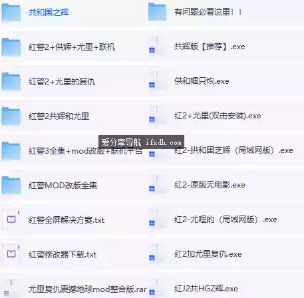Screen dimensions: 304x298
Task: Click text file icon for 红警全屏解决方案.txt
Action: tap(11, 220)
